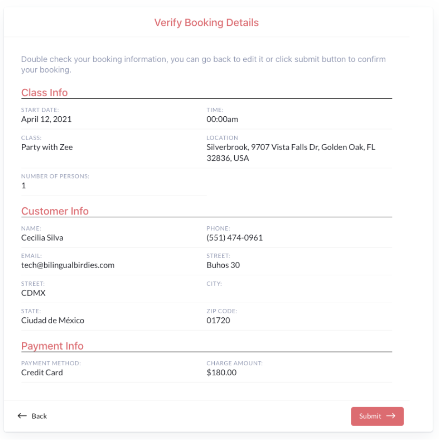This screenshot has height=446, width=439.
Task: Click the state value Ciudad de México
Action: pos(53,320)
